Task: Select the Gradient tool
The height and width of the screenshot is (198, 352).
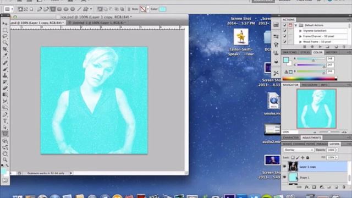Action: coord(5,95)
